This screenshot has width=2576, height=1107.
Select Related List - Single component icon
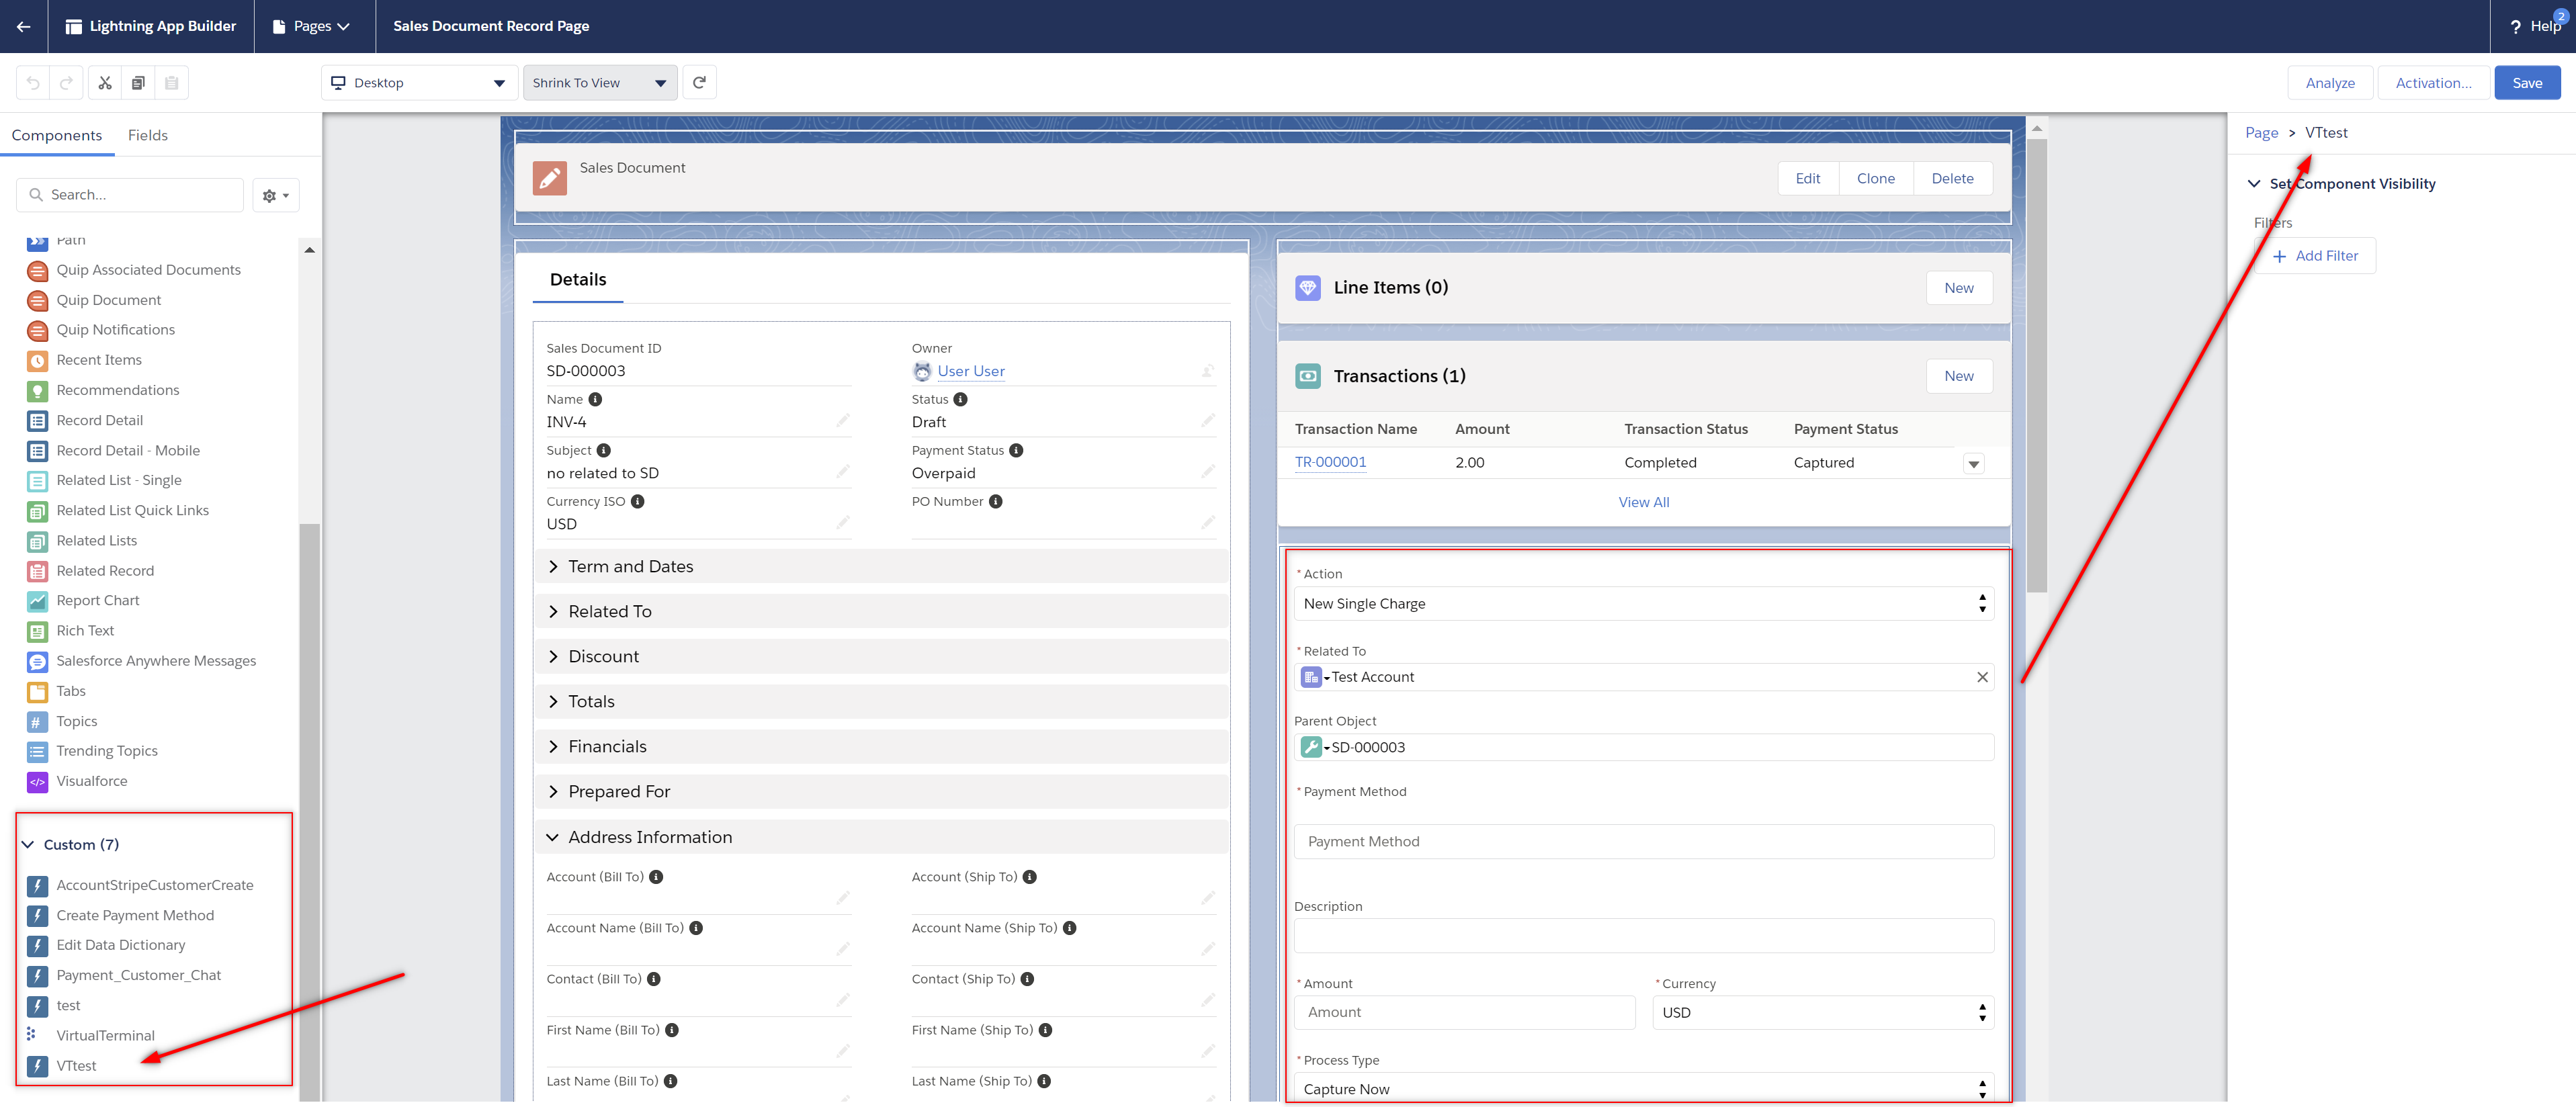pyautogui.click(x=37, y=481)
